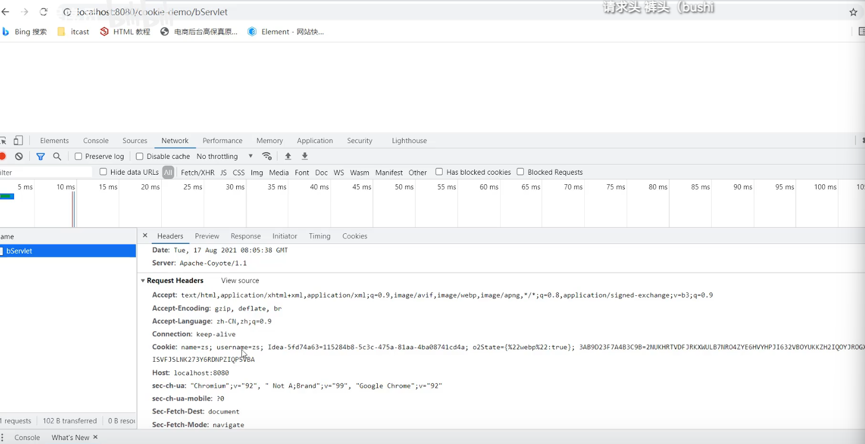The width and height of the screenshot is (865, 444).
Task: Select the Headers details tab
Action: pyautogui.click(x=170, y=236)
